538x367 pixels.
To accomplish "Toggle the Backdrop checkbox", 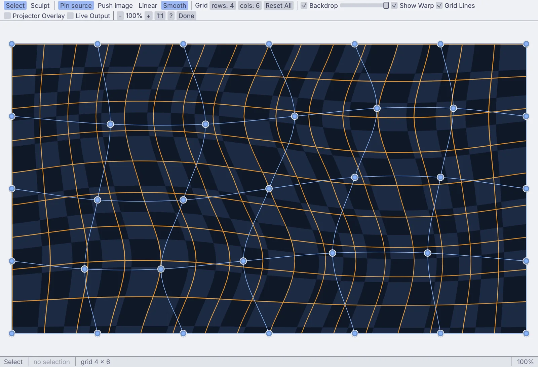I will tap(304, 6).
